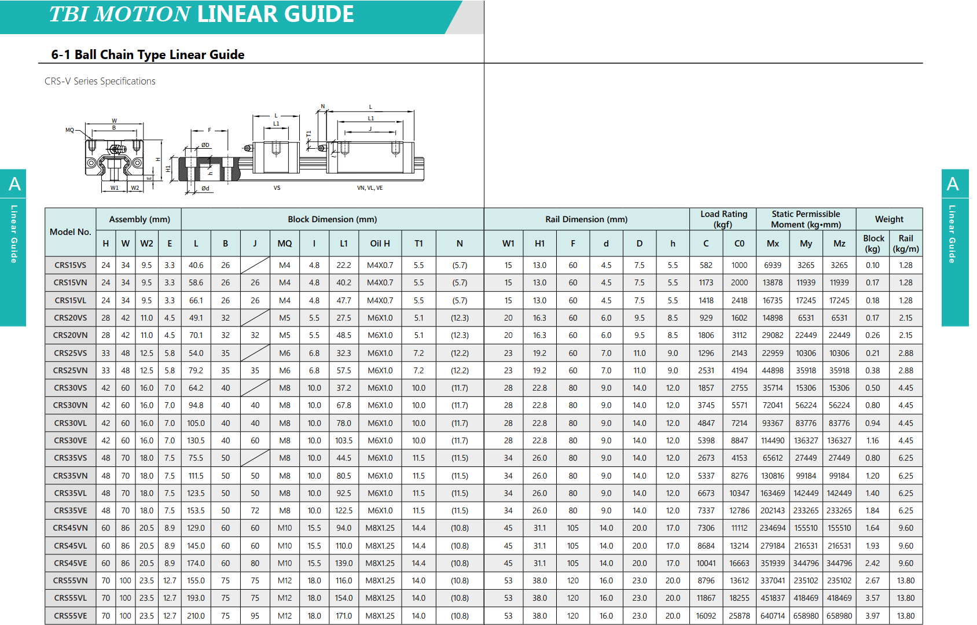Select model cell 'CRS45VE'

coord(71,563)
